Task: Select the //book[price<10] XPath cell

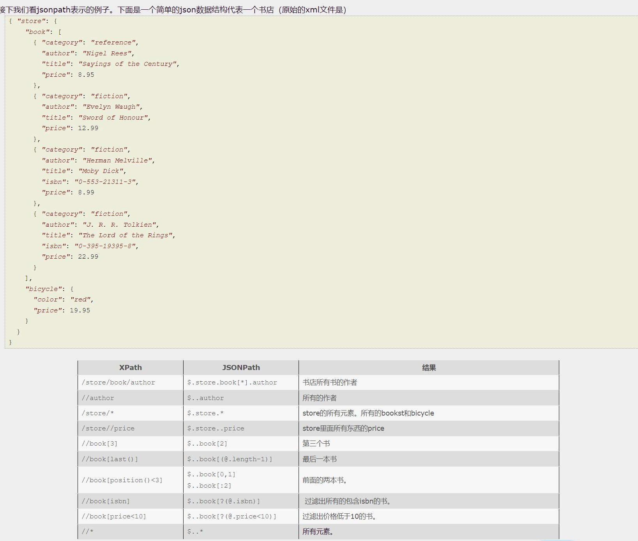Action: click(x=131, y=516)
